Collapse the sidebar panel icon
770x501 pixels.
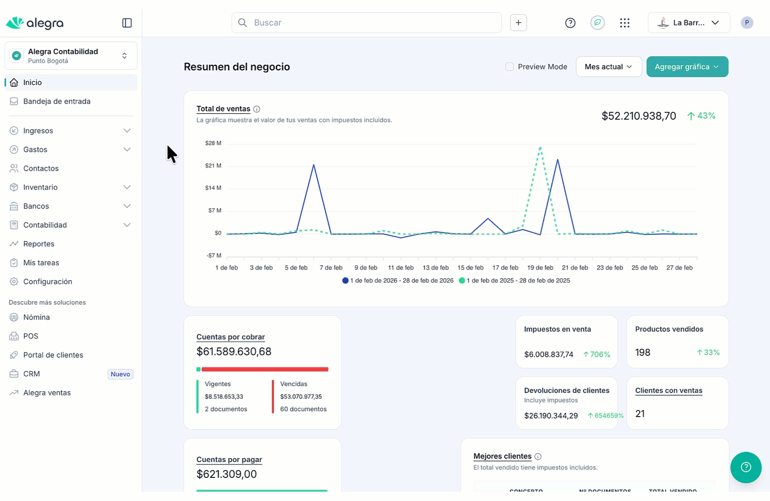[x=127, y=23]
